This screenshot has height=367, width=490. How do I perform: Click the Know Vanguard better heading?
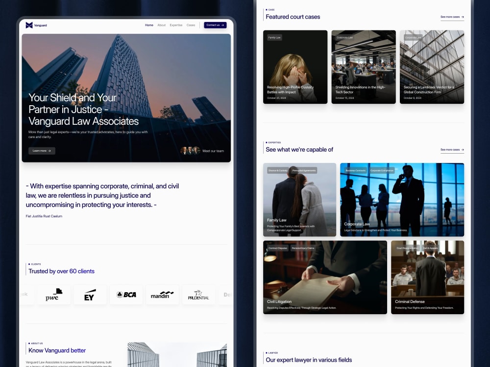click(57, 350)
